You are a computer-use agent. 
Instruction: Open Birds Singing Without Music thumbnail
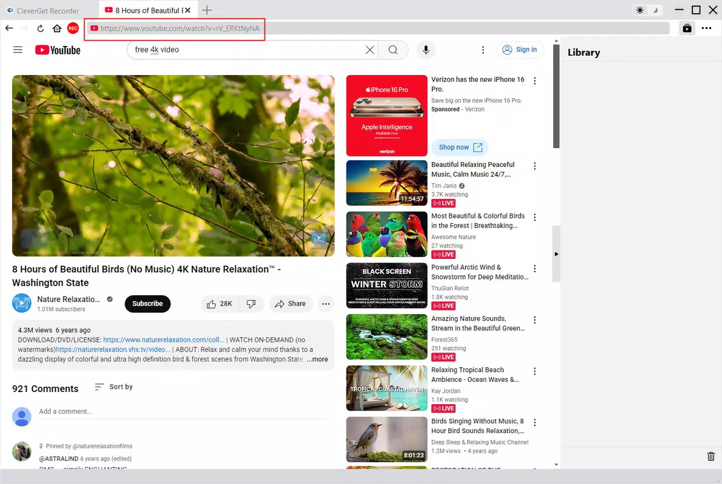387,439
